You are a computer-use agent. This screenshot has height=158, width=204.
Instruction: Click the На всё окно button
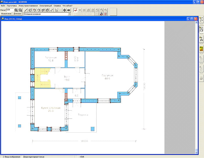pos(6,14)
